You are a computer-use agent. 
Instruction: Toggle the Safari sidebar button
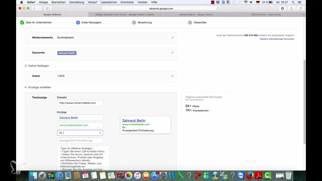coord(48,8)
